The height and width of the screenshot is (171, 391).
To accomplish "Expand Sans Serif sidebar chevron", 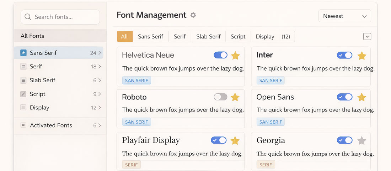I will coord(100,53).
